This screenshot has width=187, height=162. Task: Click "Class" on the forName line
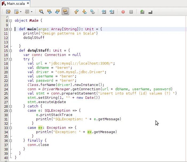pyautogui.click(x=33, y=85)
